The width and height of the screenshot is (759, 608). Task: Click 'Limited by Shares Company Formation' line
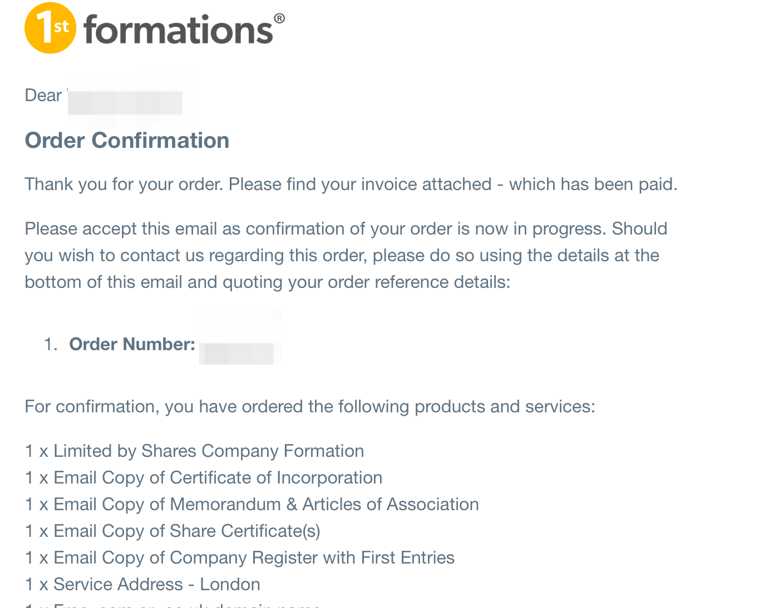[194, 451]
